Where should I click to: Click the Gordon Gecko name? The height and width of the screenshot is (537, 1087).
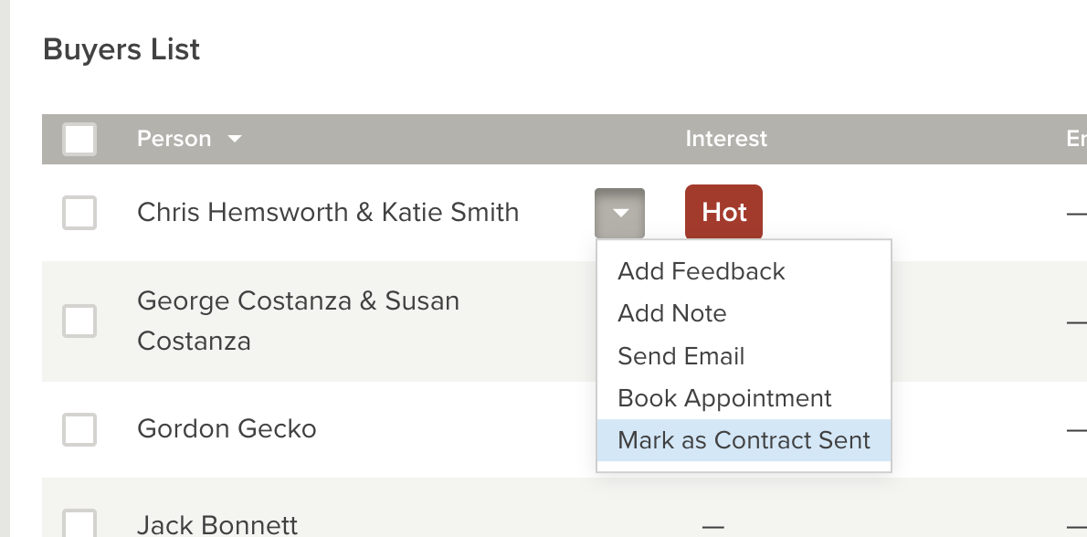[x=227, y=428]
